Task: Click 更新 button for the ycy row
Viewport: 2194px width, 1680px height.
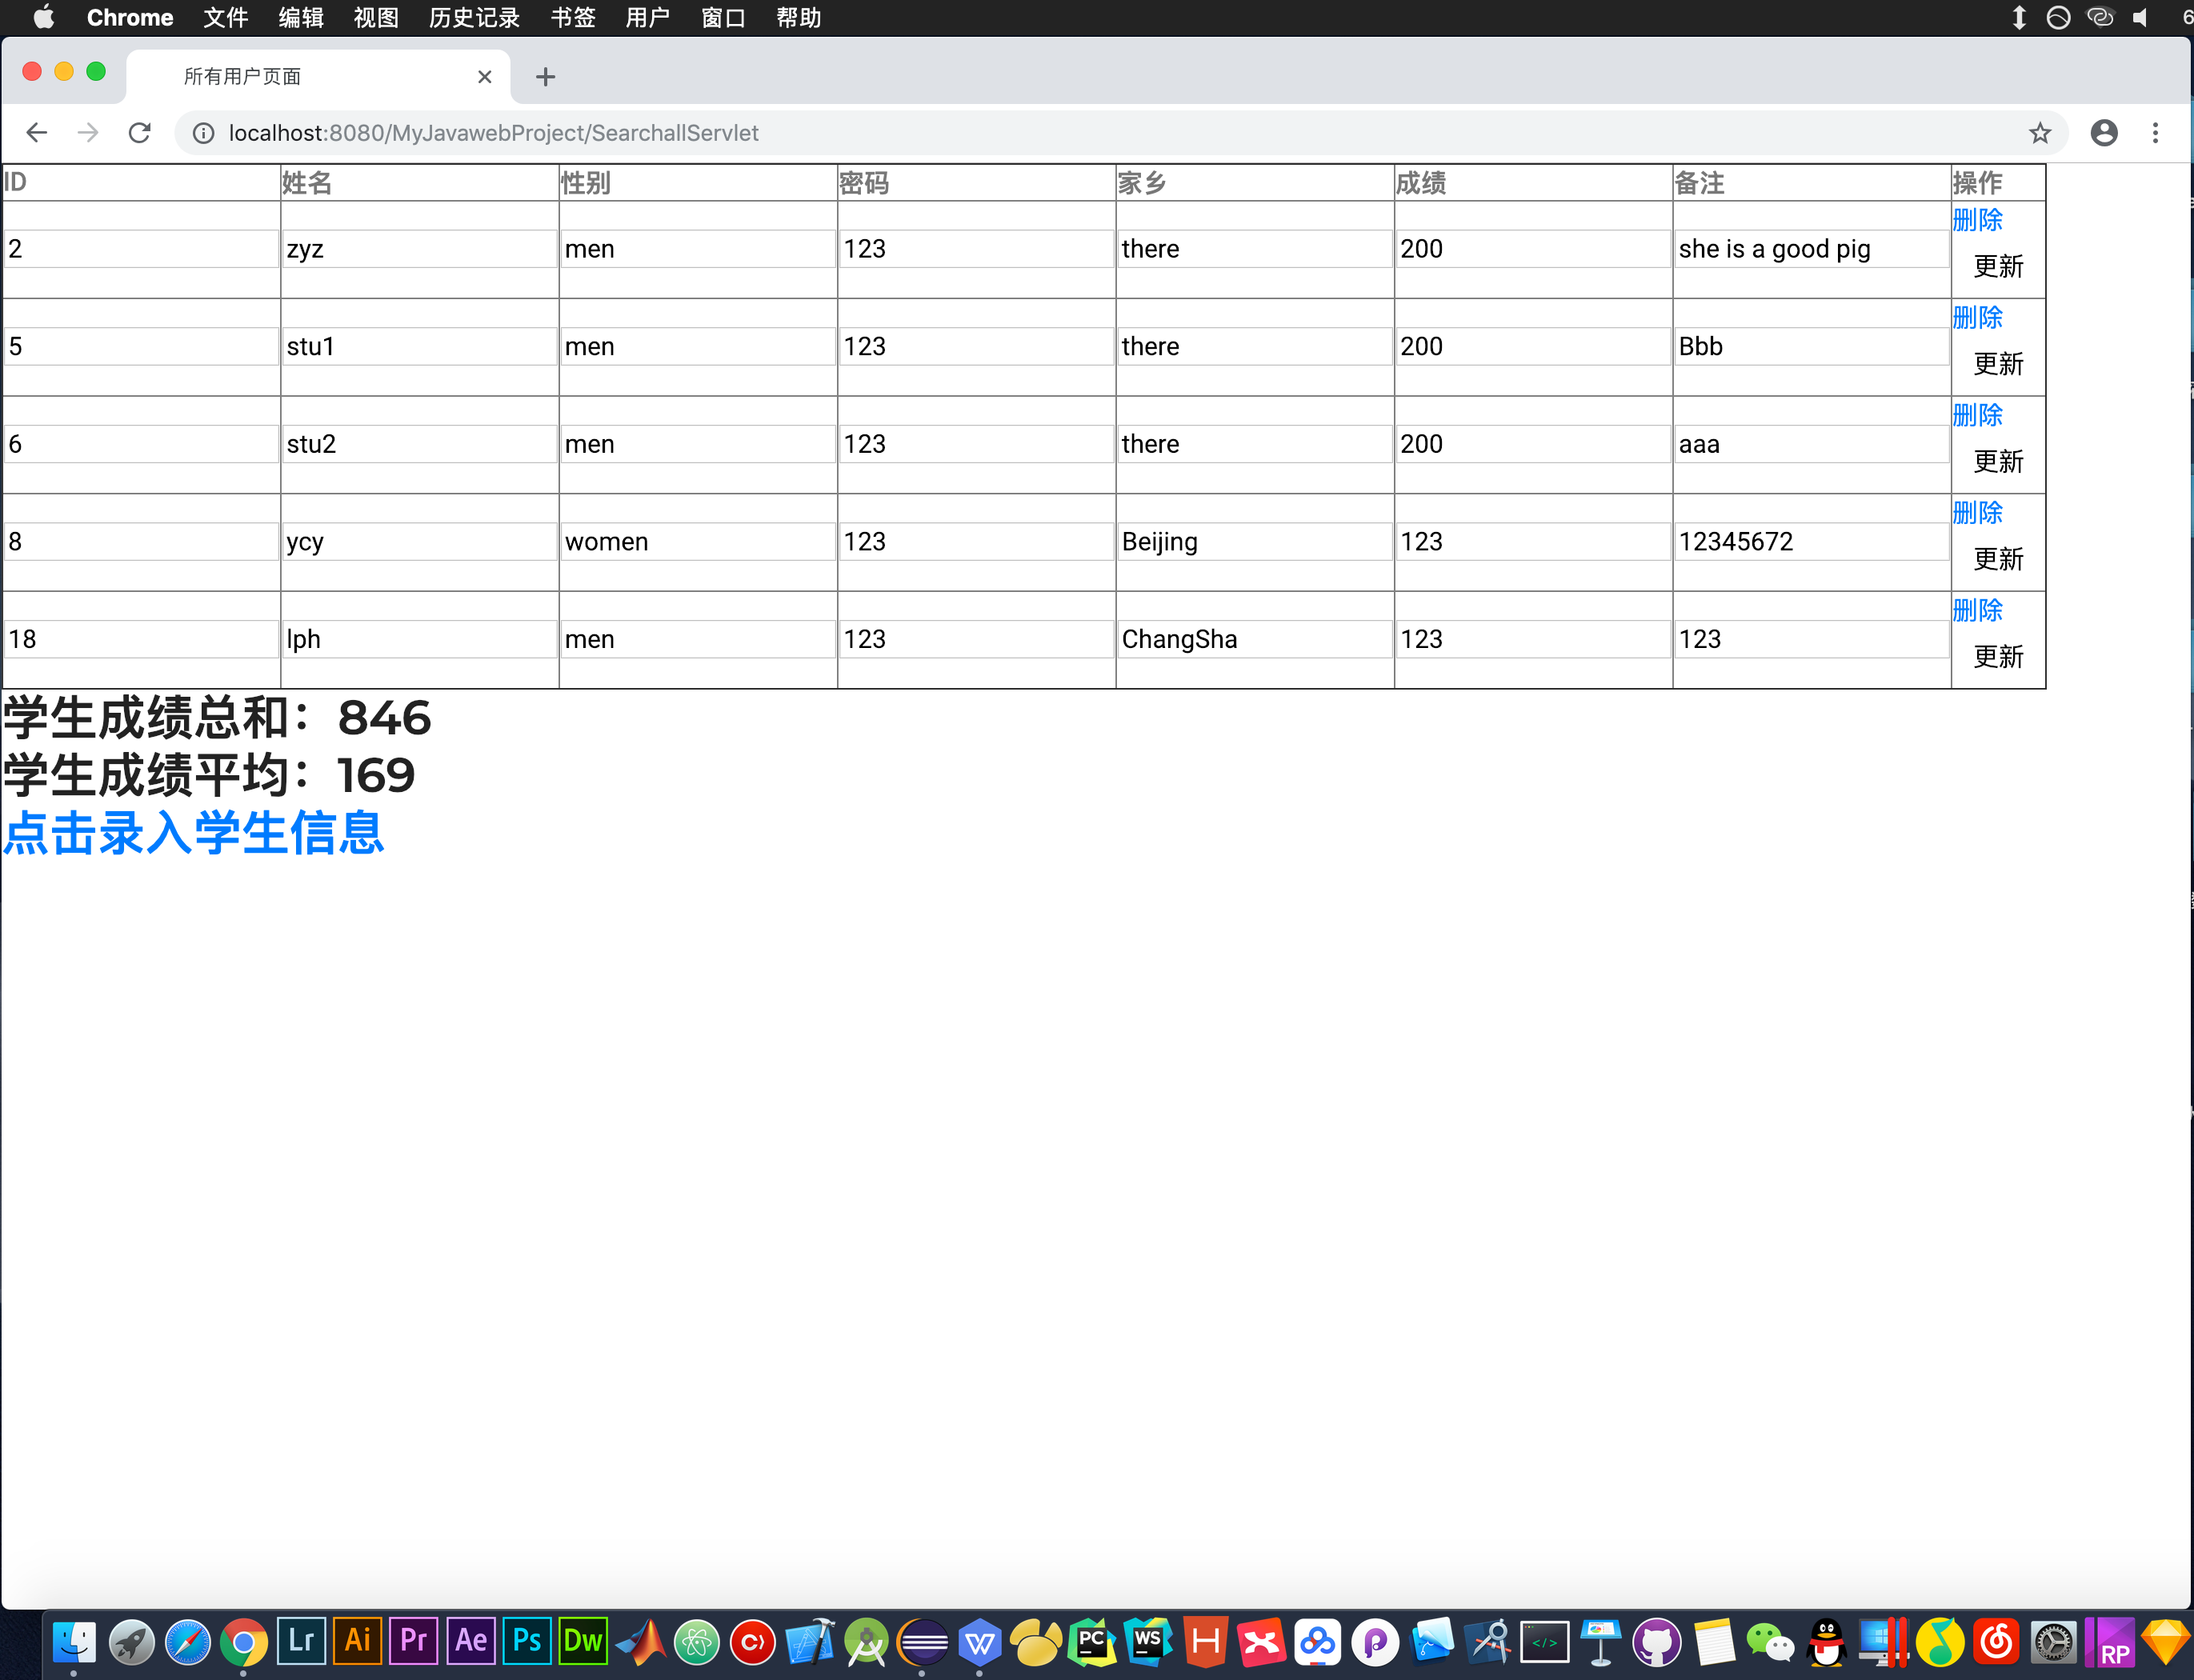Action: click(1998, 559)
